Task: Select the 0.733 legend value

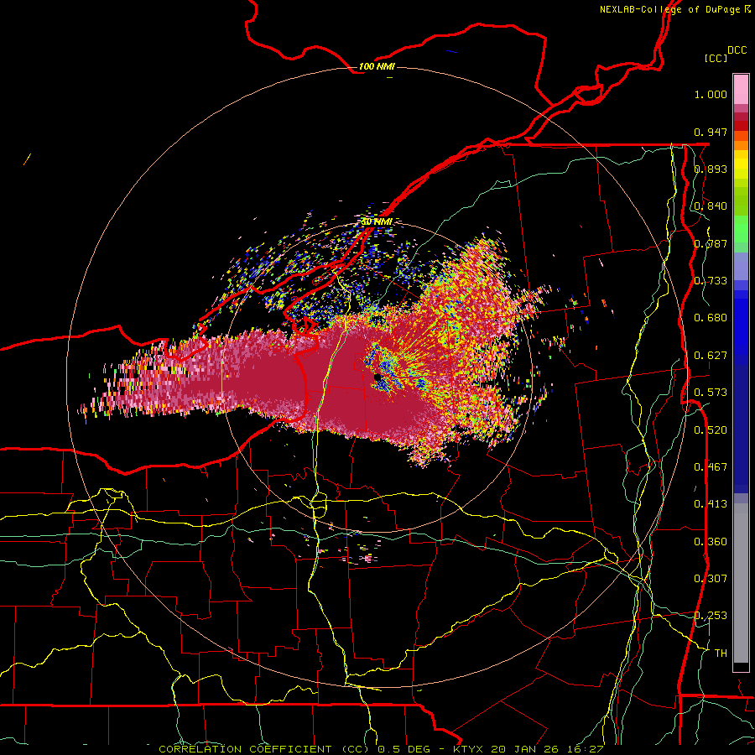Action: [x=711, y=281]
